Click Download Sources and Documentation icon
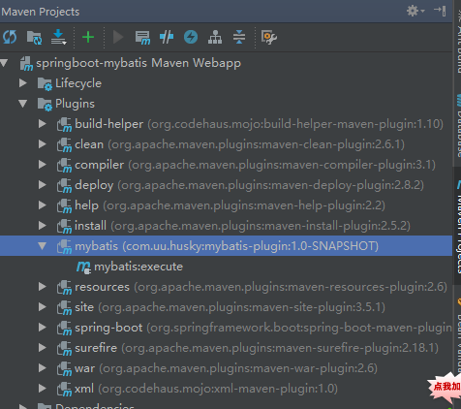 [58, 37]
